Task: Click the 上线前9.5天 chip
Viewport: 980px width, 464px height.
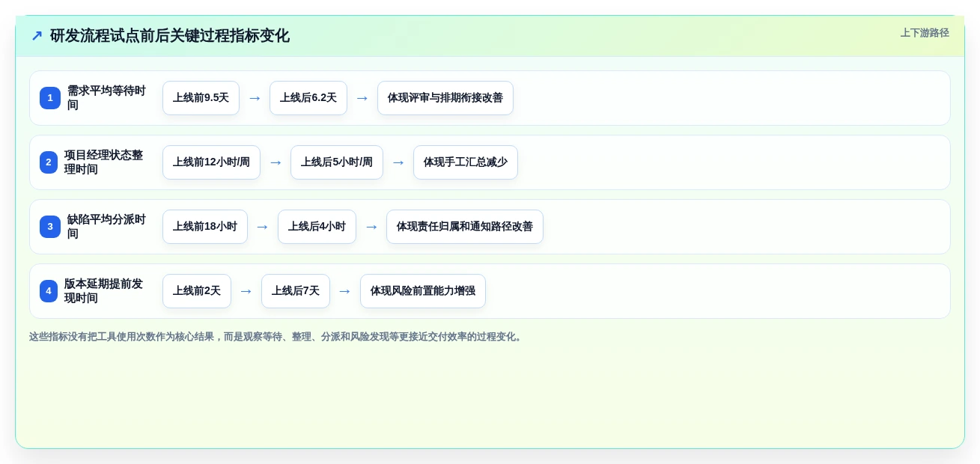Action: [x=201, y=98]
